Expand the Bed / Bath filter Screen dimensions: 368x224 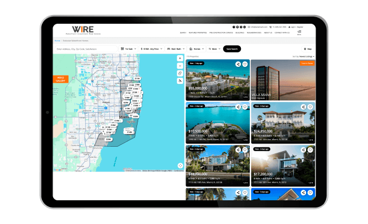tap(180, 49)
